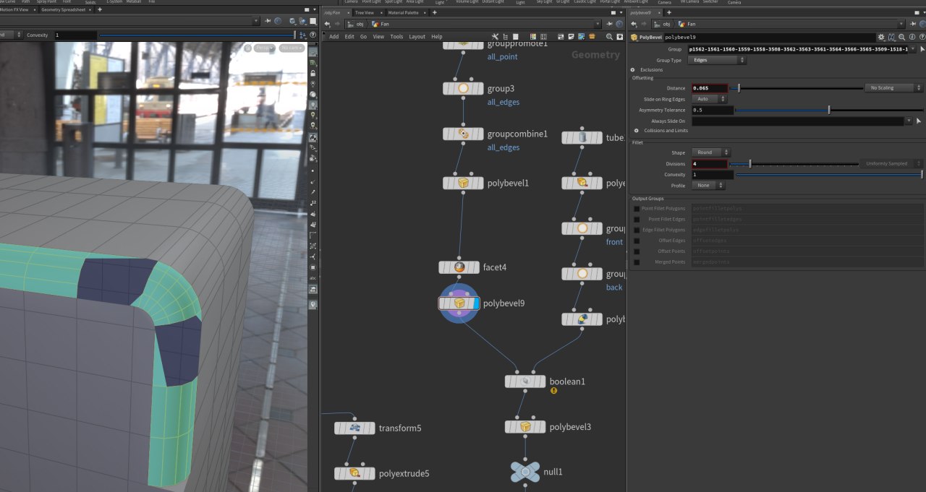Select the group3 node
Viewport: 926px width, 492px height.
[x=463, y=89]
